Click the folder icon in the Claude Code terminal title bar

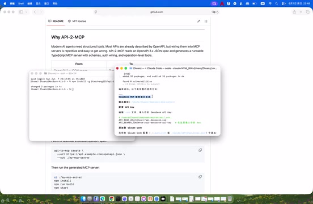pos(131,68)
